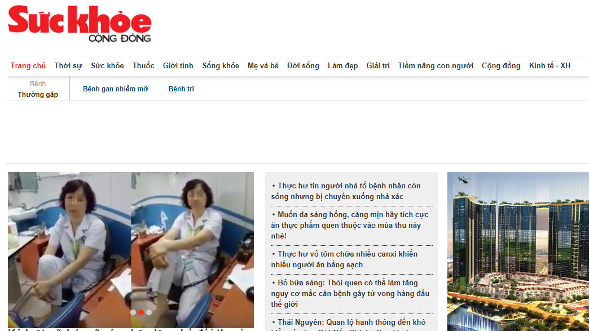
Task: Open the skyscraper real-estate ad banner
Action: 518,251
